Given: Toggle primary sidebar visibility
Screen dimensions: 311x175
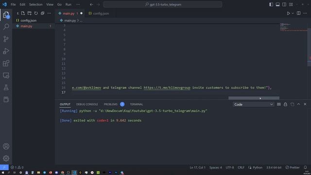Looking at the screenshot, I should pos(271,4).
